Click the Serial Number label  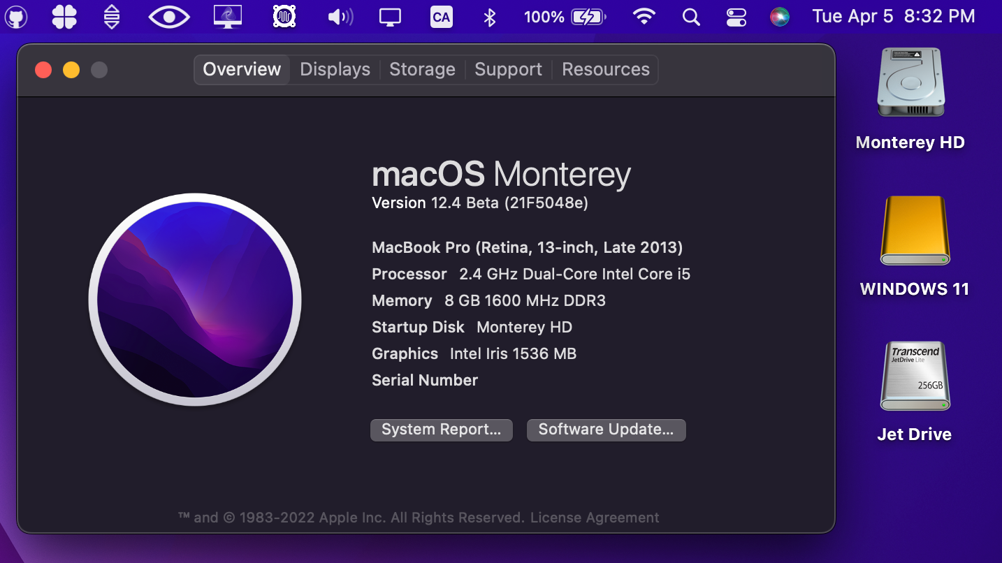tap(425, 380)
